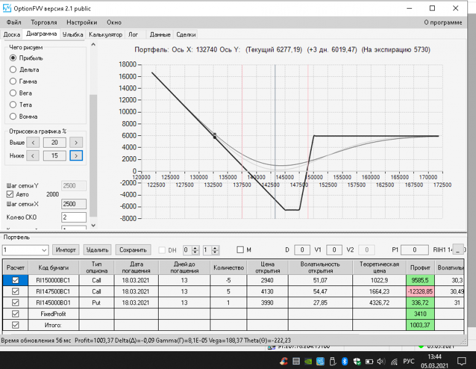476x369 pixels.
Task: Increase the Выше percentage with right arrow
Action: [76, 142]
